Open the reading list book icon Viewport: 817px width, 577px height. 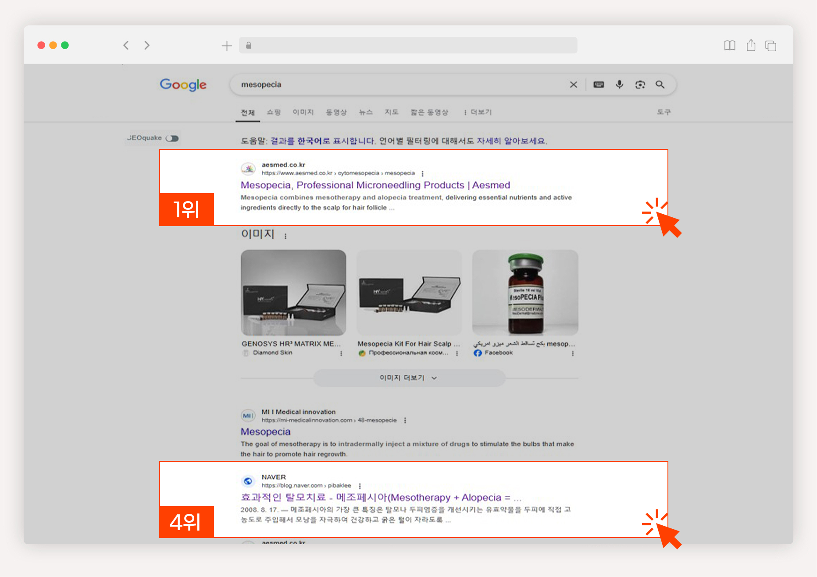pyautogui.click(x=730, y=46)
